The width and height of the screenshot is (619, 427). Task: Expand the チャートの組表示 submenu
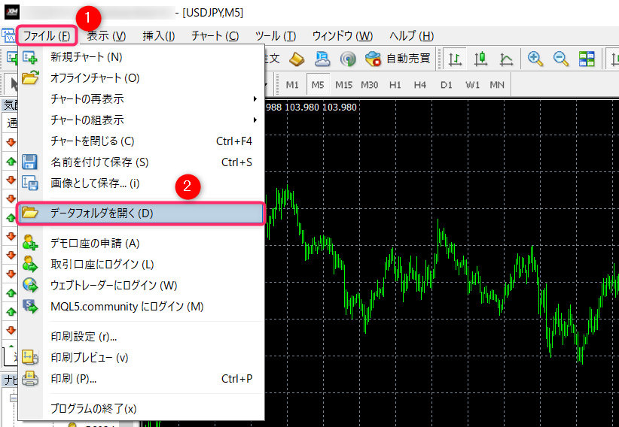(142, 120)
